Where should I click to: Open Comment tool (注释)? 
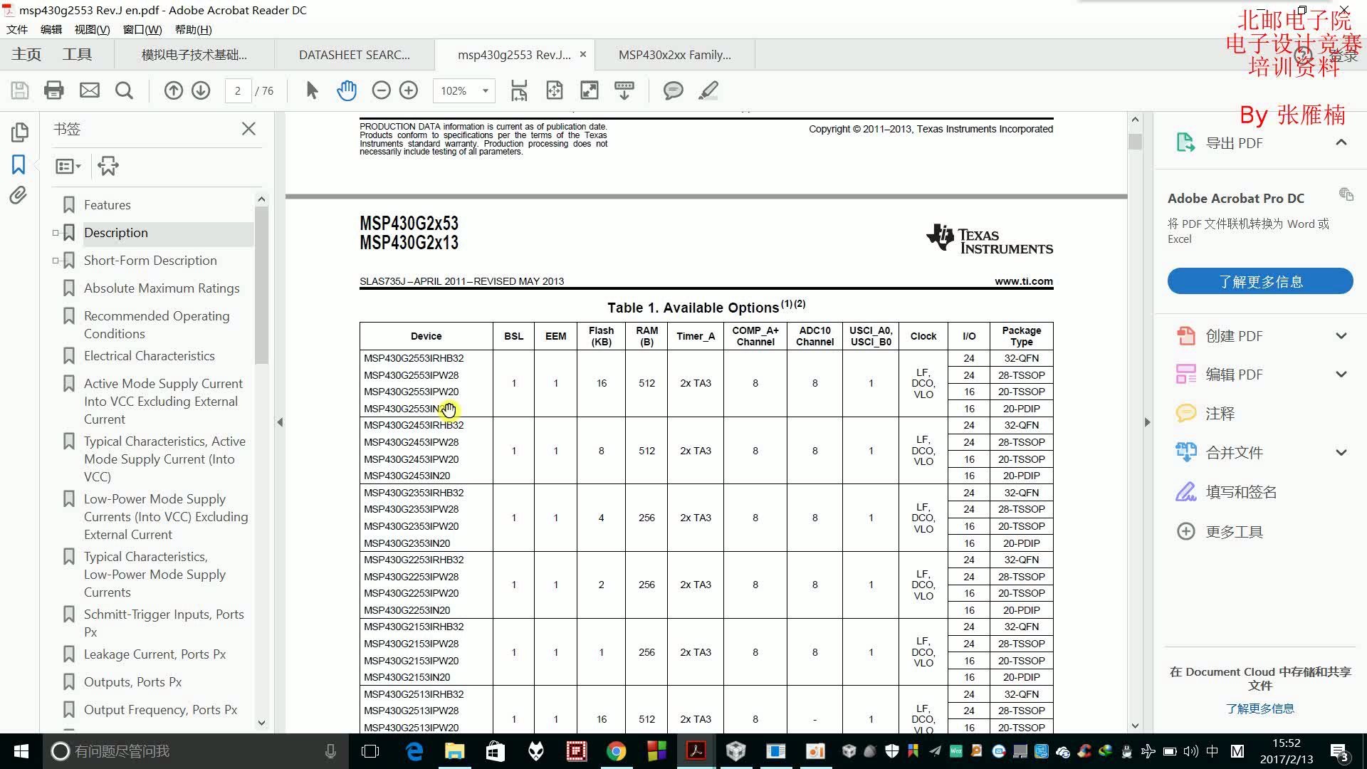[1205, 414]
